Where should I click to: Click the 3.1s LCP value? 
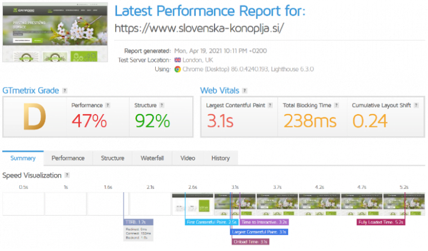coord(220,121)
